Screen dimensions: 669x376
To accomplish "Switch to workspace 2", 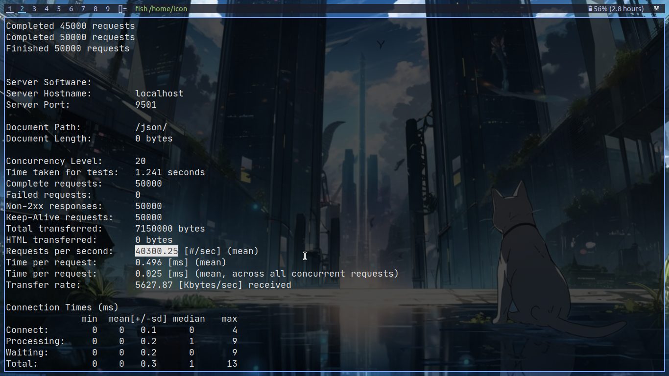I will click(22, 9).
